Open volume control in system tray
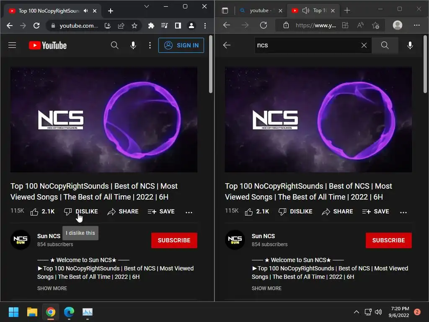 click(x=378, y=312)
